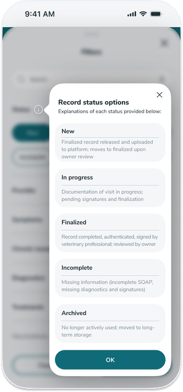The width and height of the screenshot is (183, 392).
Task: Click the New status description text
Action: (x=107, y=149)
